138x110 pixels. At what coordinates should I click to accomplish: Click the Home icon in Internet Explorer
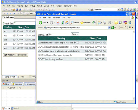tap(67, 23)
